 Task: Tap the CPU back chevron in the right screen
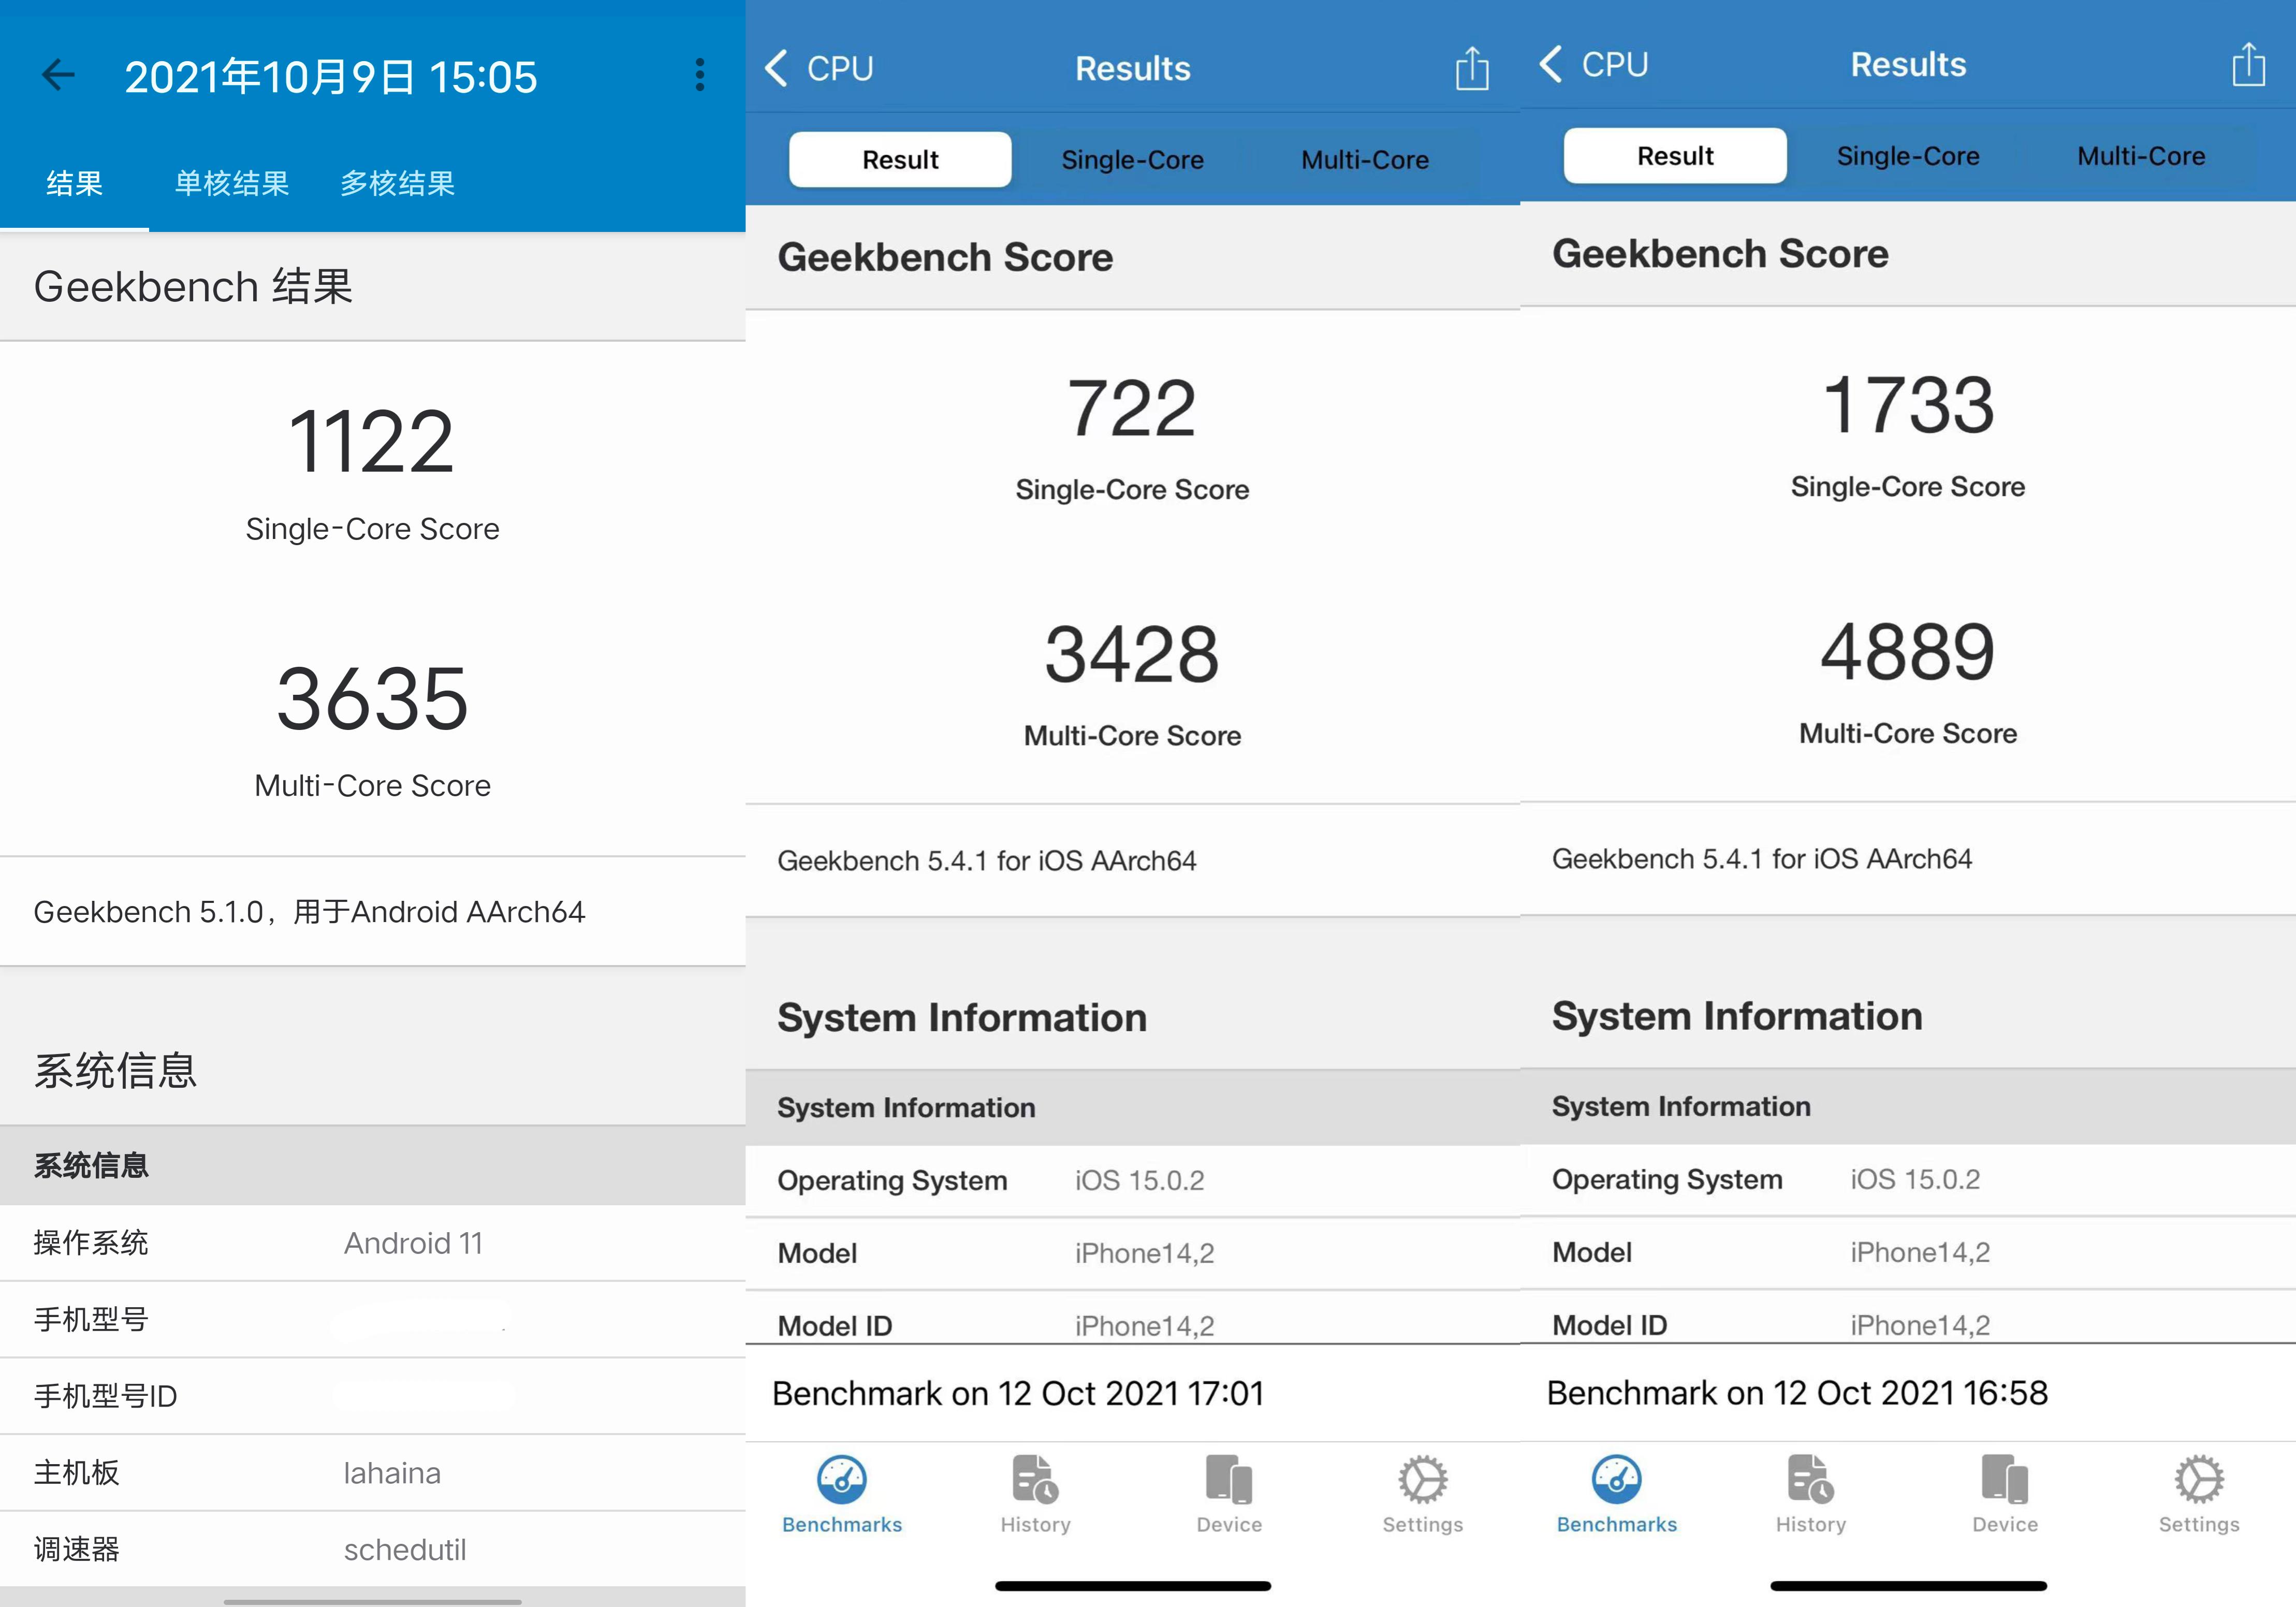tap(1550, 64)
